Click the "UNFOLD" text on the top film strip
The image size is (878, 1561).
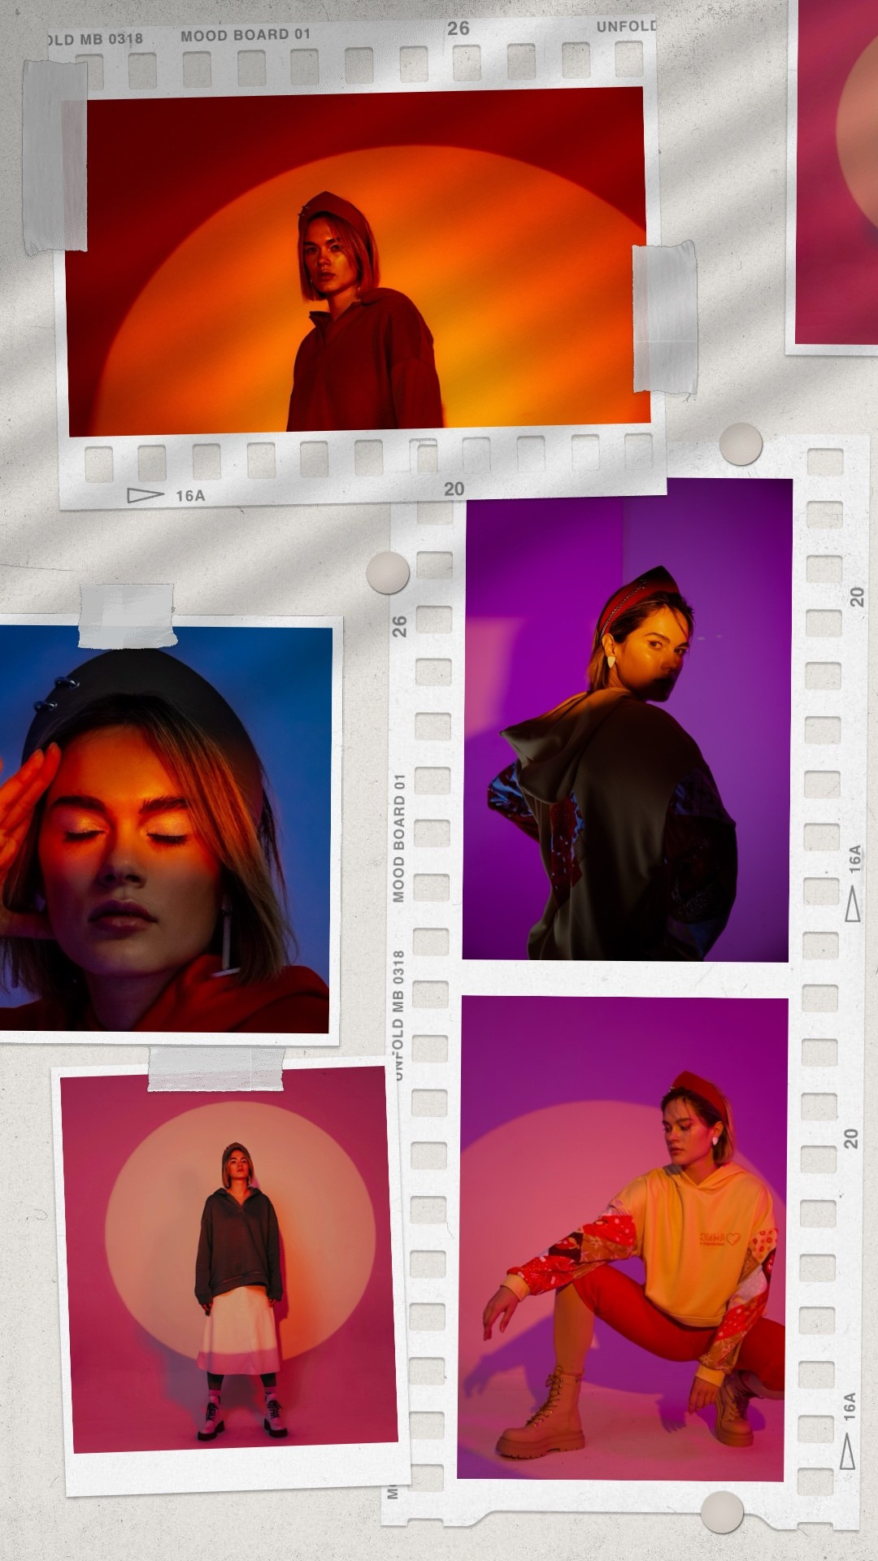626,27
